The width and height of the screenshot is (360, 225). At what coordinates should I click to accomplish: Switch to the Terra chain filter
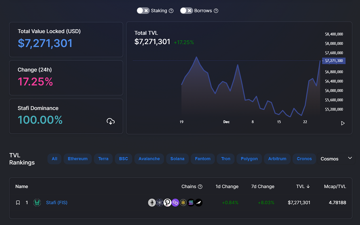click(103, 159)
